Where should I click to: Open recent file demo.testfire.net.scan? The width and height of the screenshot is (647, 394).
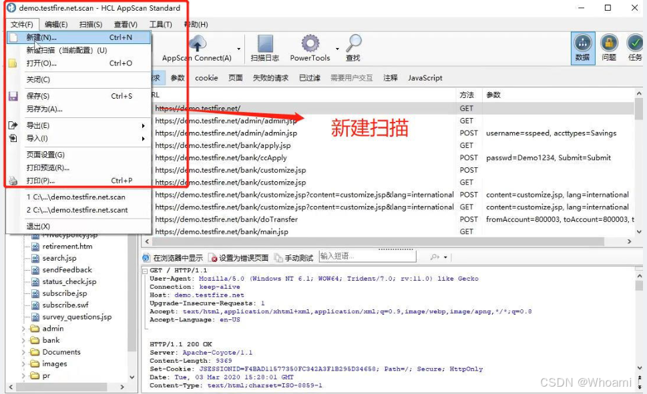pyautogui.click(x=78, y=197)
